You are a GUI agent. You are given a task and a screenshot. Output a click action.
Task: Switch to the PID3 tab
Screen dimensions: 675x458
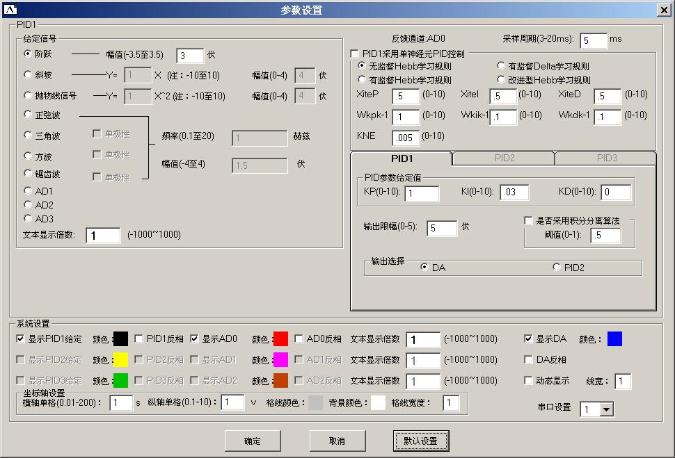point(606,158)
